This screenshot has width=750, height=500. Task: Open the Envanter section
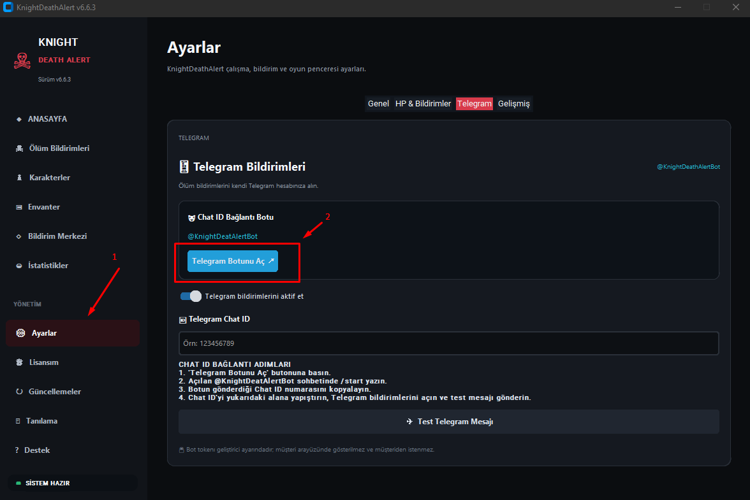pyautogui.click(x=43, y=207)
